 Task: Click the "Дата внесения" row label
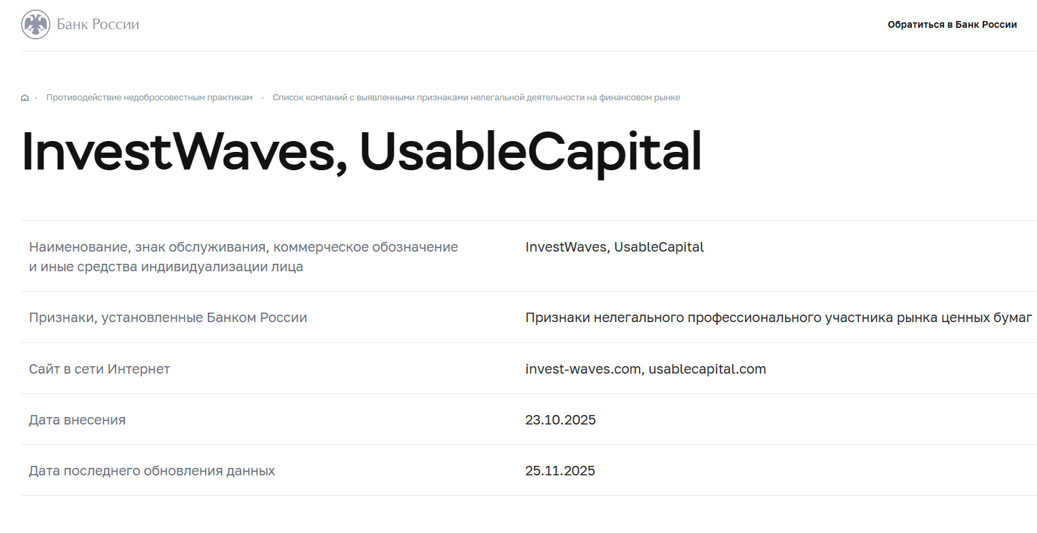(x=77, y=420)
